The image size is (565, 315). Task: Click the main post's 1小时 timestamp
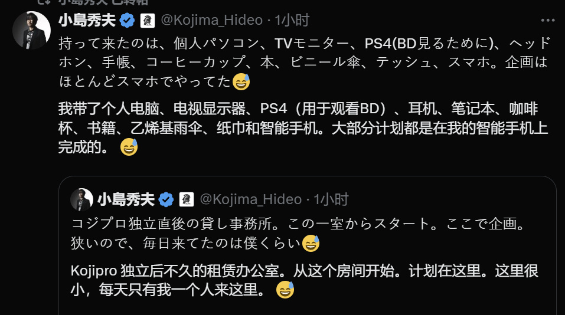[292, 20]
